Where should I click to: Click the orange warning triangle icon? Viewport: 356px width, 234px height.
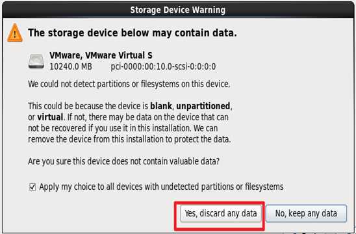click(x=15, y=33)
